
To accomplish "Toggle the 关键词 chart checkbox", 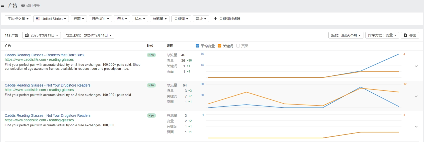I will click(x=220, y=46).
